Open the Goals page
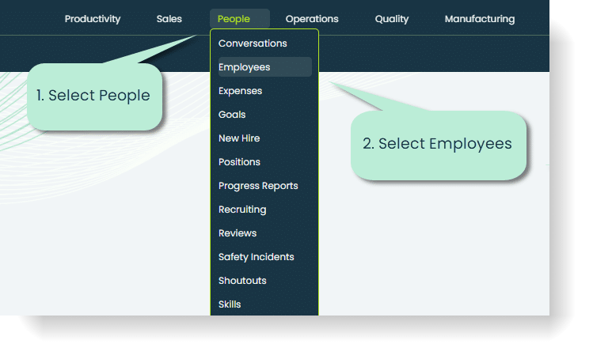 (x=232, y=115)
